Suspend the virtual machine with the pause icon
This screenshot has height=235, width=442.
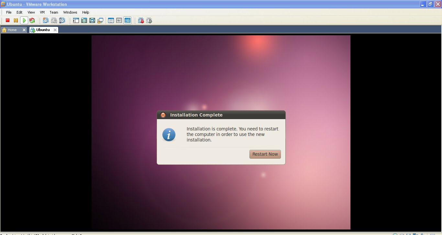coord(16,20)
